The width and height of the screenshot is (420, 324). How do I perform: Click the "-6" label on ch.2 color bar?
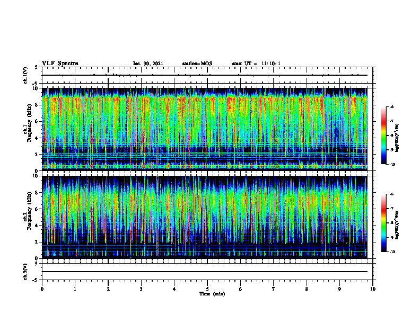coord(391,194)
